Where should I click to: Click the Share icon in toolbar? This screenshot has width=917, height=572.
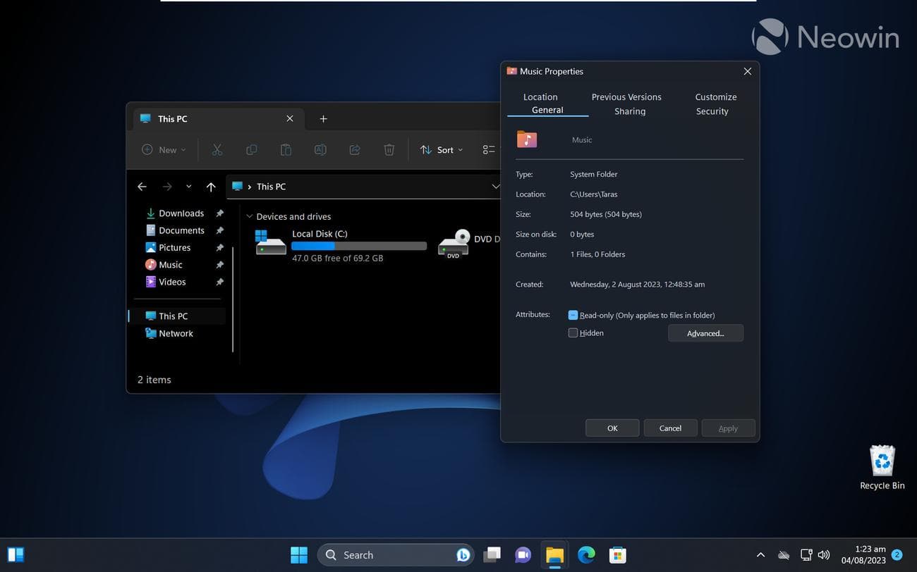point(355,149)
